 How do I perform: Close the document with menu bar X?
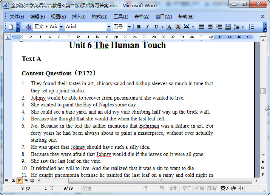[263, 17]
